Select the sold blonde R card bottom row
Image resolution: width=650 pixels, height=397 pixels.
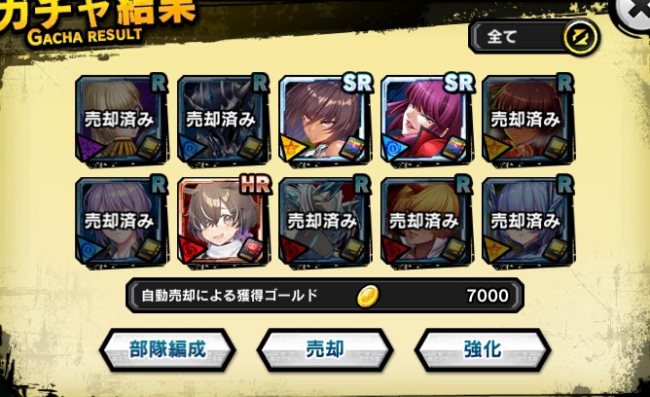pos(427,223)
